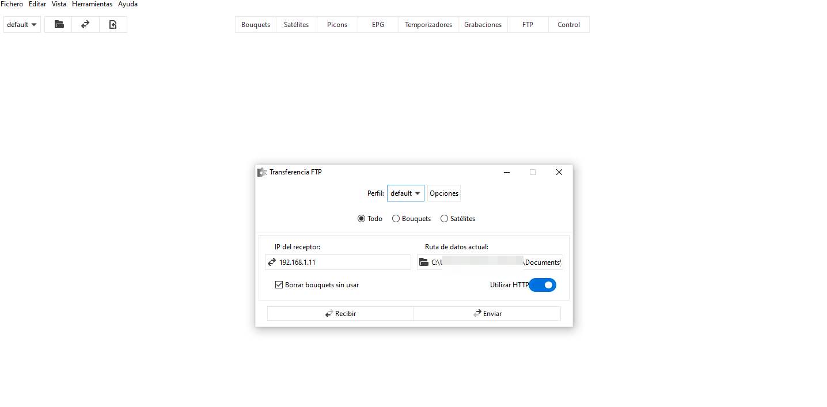Click the open folder icon in toolbar
The image size is (827, 407).
click(x=58, y=25)
